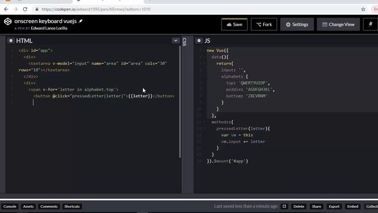The image size is (378, 213).
Task: Export this pen
Action: click(x=334, y=206)
